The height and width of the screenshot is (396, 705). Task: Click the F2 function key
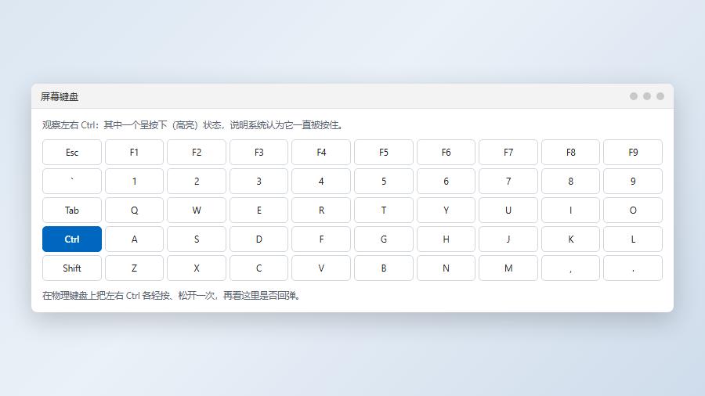(197, 152)
